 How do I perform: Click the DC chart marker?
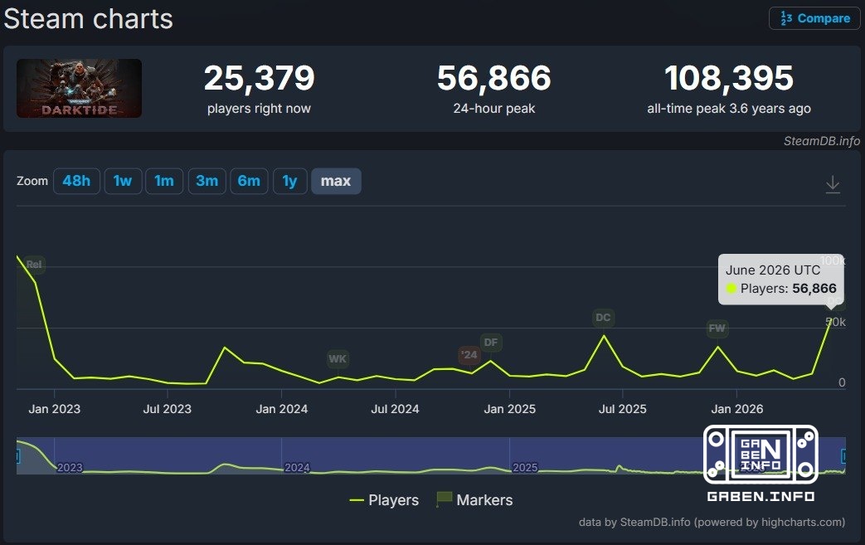pyautogui.click(x=603, y=318)
